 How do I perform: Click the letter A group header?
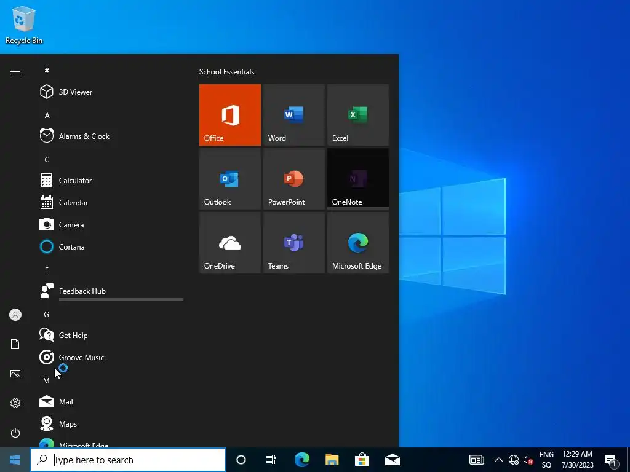click(x=47, y=115)
